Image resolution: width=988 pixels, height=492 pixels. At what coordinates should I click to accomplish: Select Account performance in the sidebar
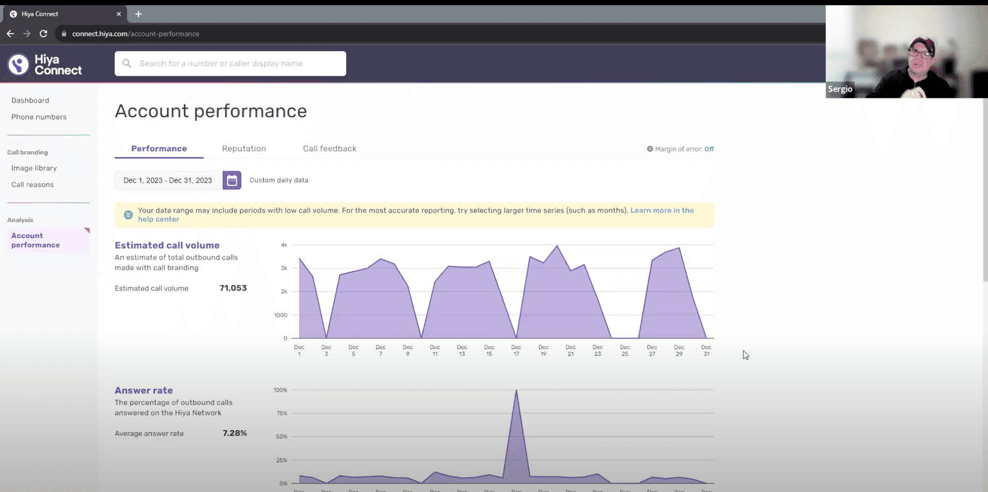pos(48,240)
